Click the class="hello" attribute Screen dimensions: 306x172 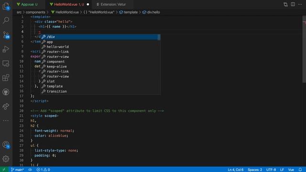click(x=57, y=21)
